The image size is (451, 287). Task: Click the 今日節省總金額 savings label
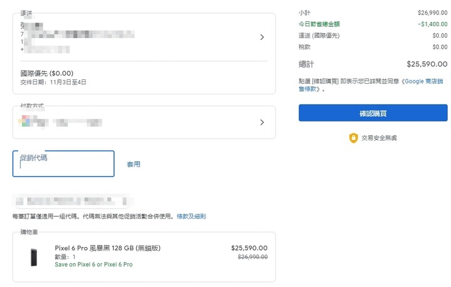click(319, 24)
